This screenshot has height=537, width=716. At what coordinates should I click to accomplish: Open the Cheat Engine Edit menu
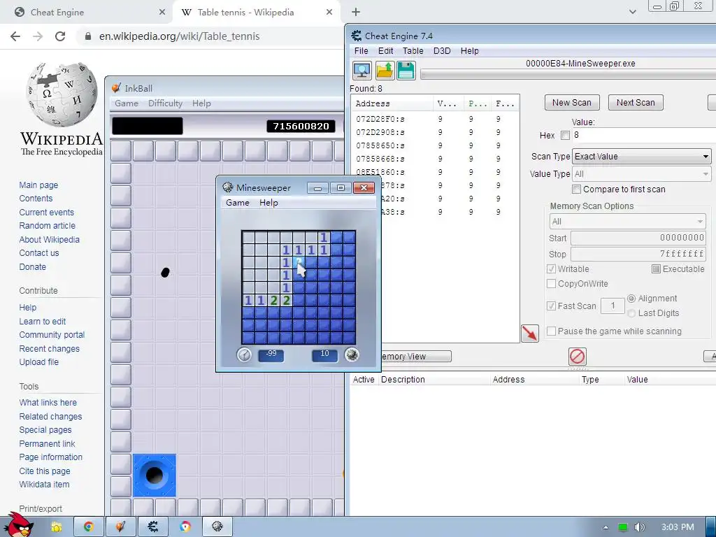click(385, 50)
